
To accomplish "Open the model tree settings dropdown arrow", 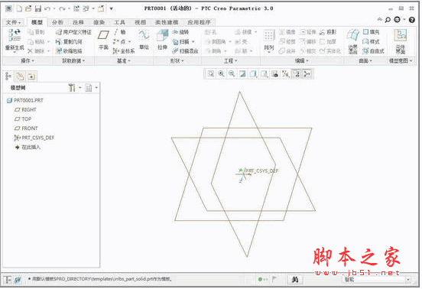I will pos(80,88).
